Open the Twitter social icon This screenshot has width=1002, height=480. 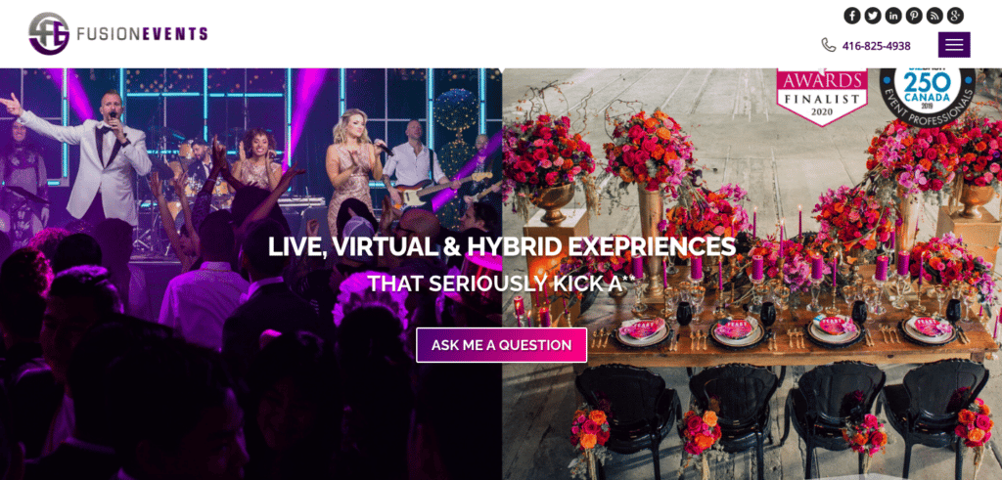(x=873, y=16)
